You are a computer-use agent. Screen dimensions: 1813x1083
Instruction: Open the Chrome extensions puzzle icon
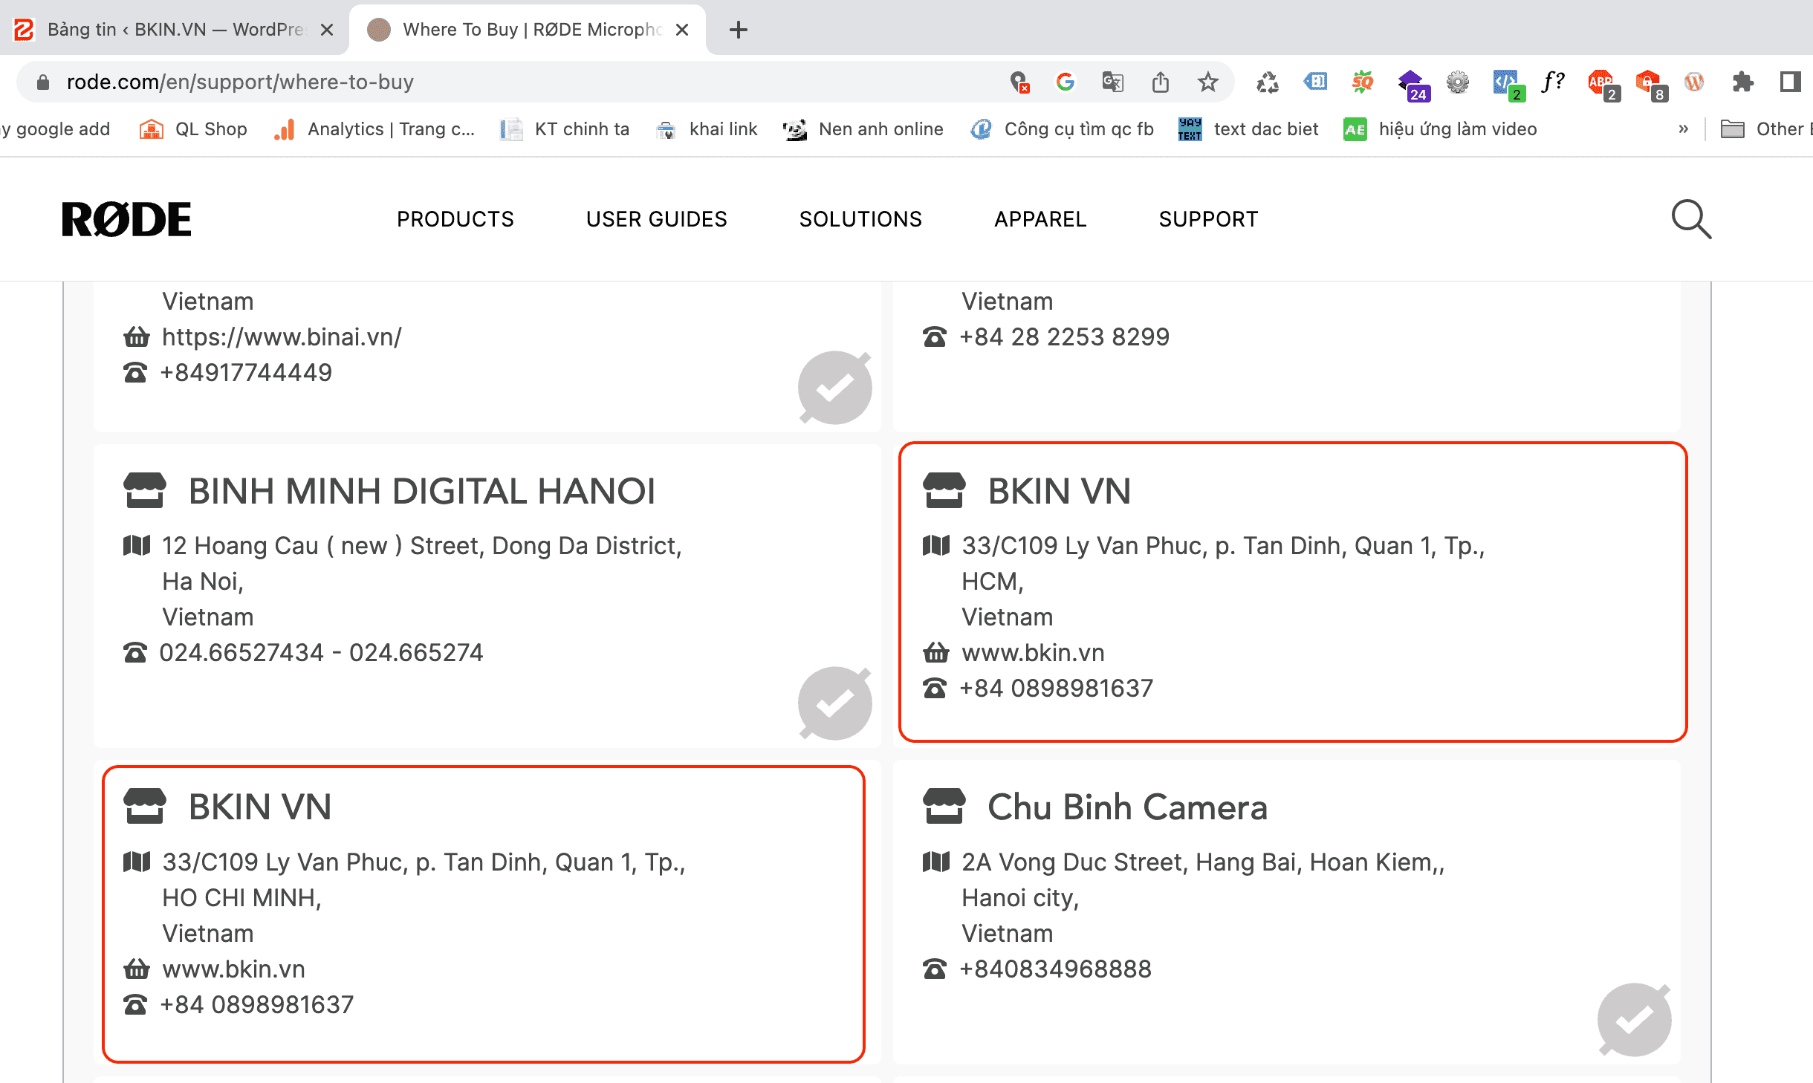coord(1742,82)
